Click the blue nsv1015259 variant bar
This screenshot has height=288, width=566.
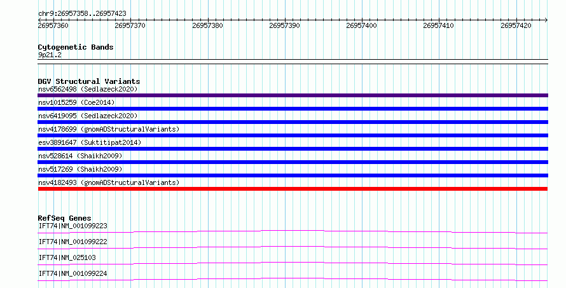[293, 109]
